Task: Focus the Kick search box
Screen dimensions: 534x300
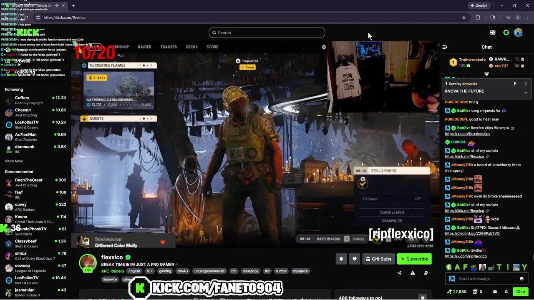Action: click(x=267, y=32)
